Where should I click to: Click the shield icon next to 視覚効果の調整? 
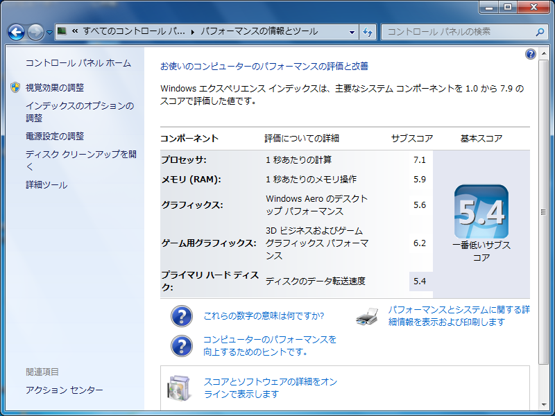[15, 87]
